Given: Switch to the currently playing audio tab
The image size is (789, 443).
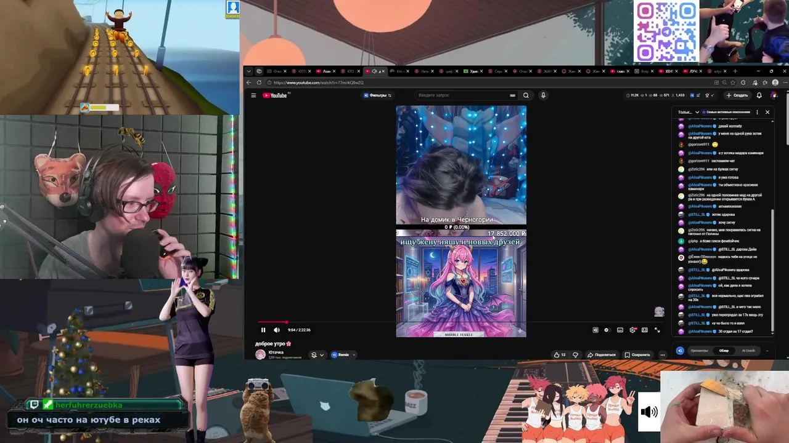Looking at the screenshot, I should pyautogui.click(x=374, y=71).
